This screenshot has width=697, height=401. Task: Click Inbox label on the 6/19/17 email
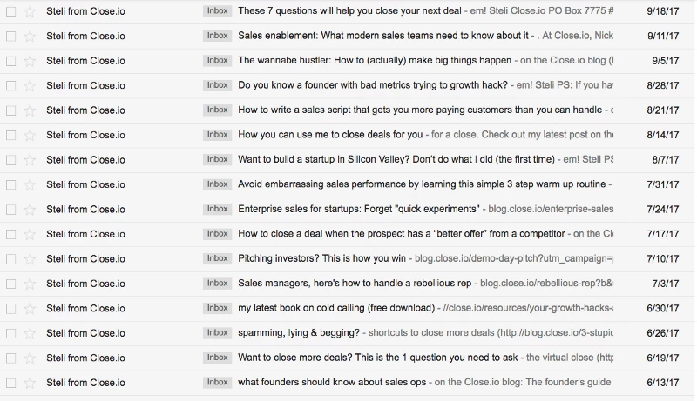[218, 358]
